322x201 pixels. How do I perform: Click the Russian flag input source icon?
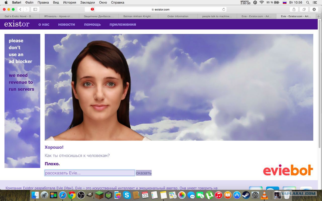pyautogui.click(x=285, y=3)
